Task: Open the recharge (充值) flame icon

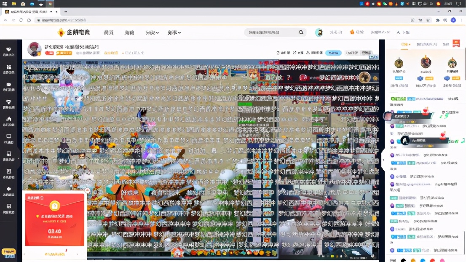Action: point(352,32)
